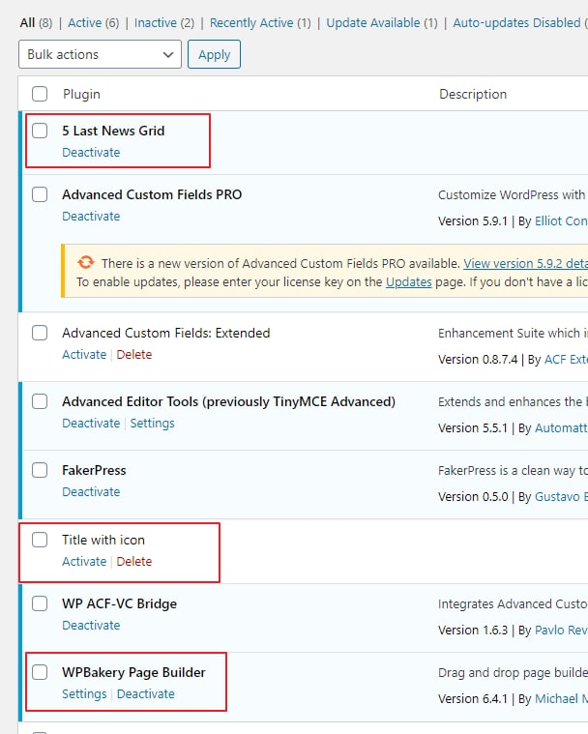Click the Description column header
Screen dimensions: 588x734
[473, 94]
